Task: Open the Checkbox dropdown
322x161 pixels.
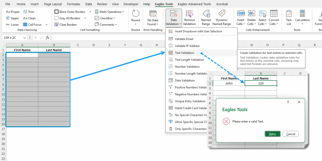Action: [x=105, y=18]
